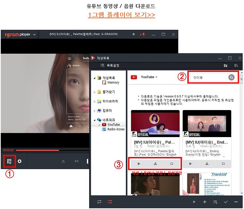
Task: Click the dark video thumbnail below the Palette card
Action: coord(155,184)
